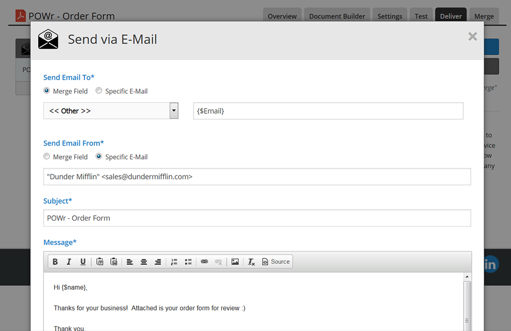
Task: Click the underline toolbar icon
Action: click(x=83, y=262)
